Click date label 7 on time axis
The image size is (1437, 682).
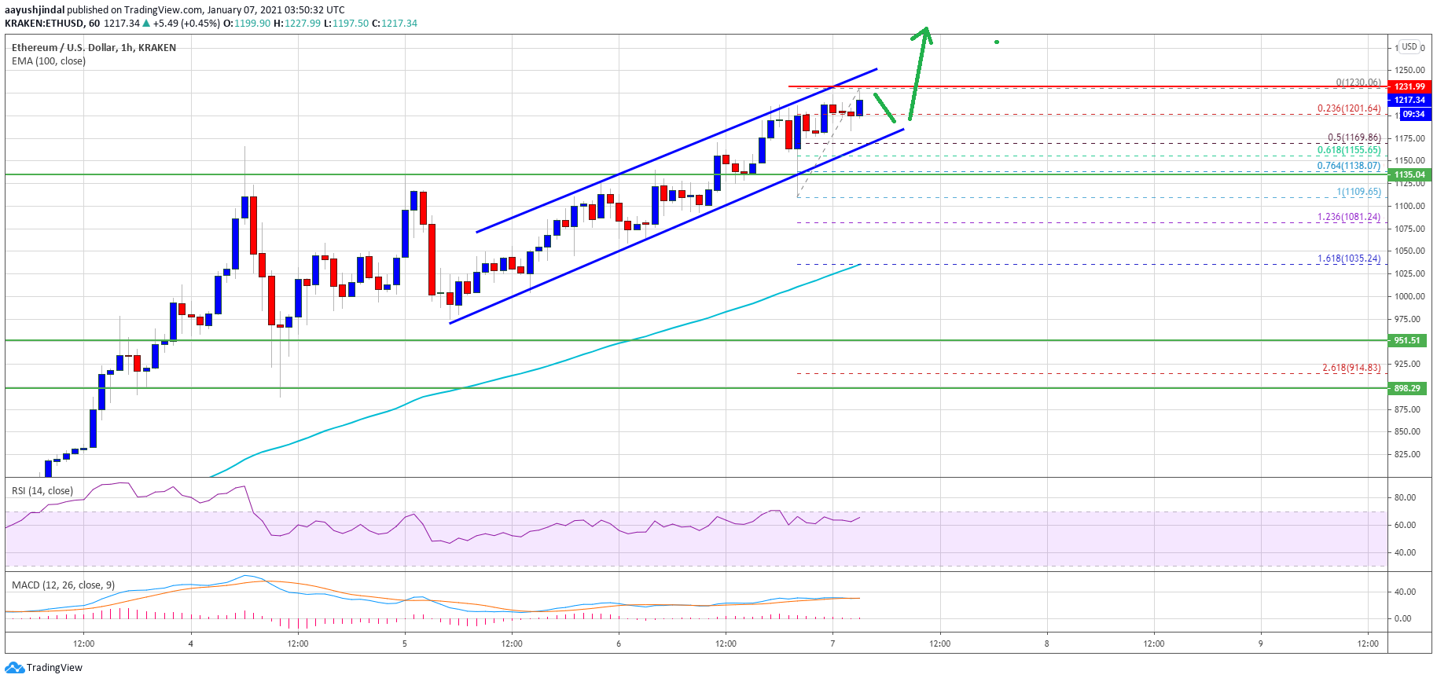click(x=832, y=643)
